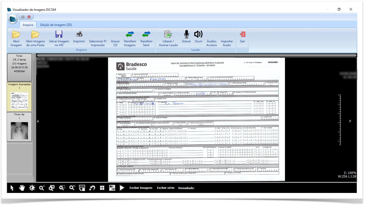Open the grid layout icon
This screenshot has height=206, width=366.
click(x=102, y=188)
